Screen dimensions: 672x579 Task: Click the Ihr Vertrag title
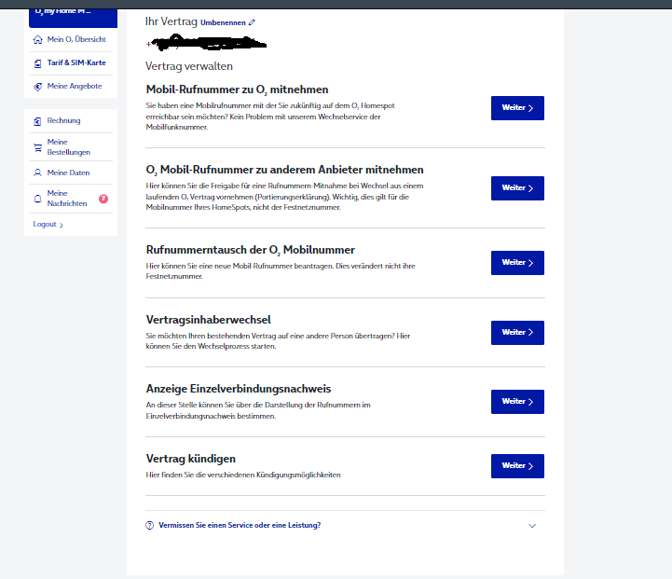tap(171, 21)
